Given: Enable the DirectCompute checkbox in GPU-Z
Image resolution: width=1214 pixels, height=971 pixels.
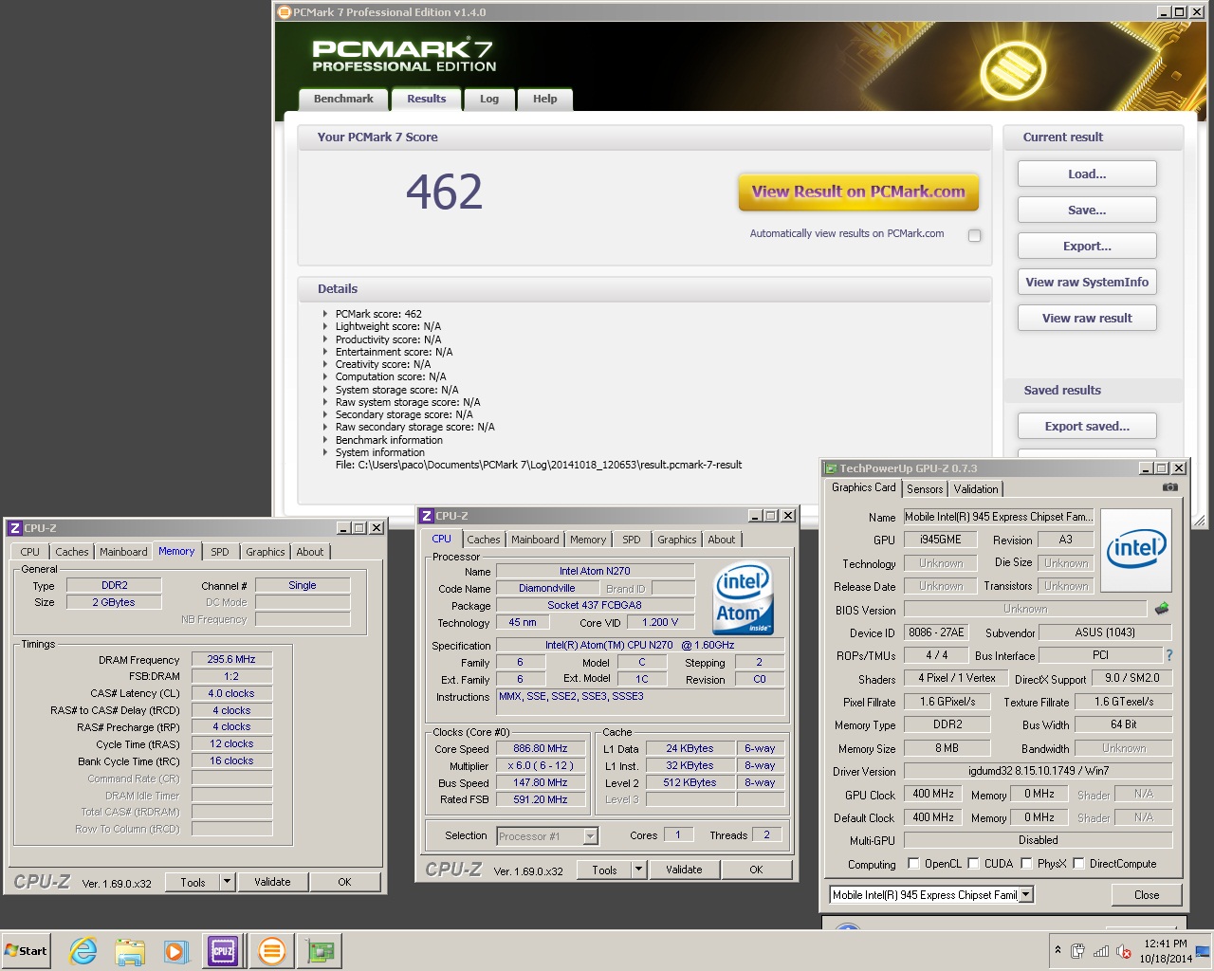Looking at the screenshot, I should click(x=1078, y=864).
